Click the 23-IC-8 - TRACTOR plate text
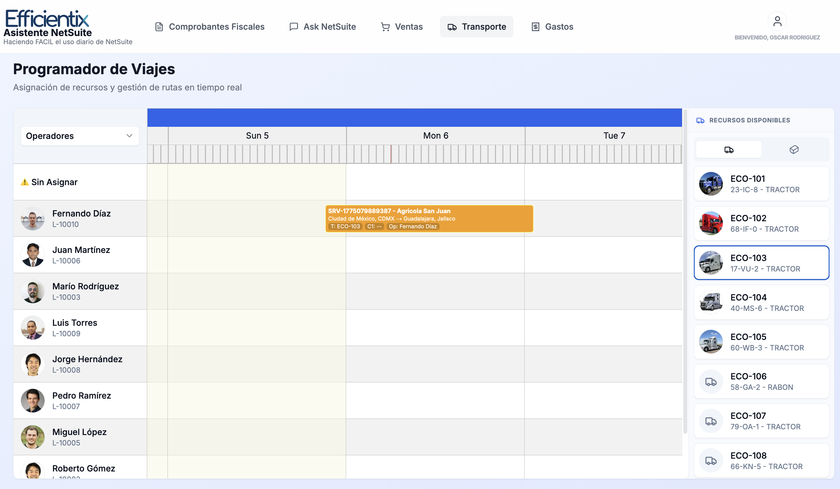 click(765, 190)
